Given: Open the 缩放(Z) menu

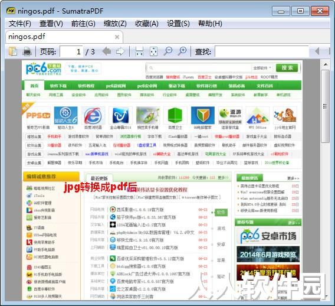Looking at the screenshot, I should tap(115, 24).
